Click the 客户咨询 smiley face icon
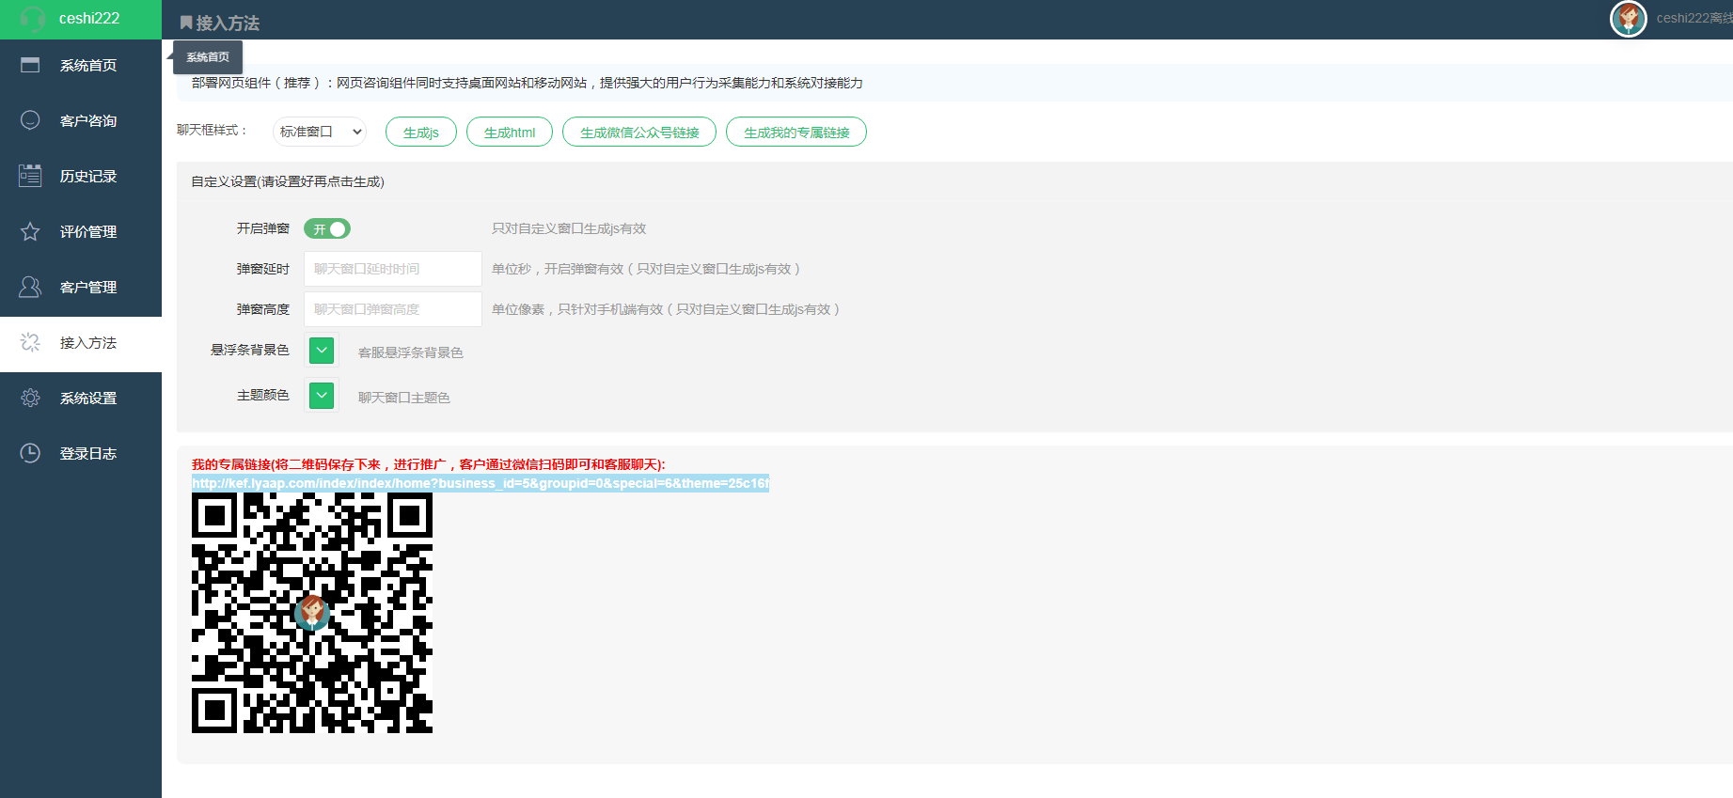1733x798 pixels. tap(30, 120)
